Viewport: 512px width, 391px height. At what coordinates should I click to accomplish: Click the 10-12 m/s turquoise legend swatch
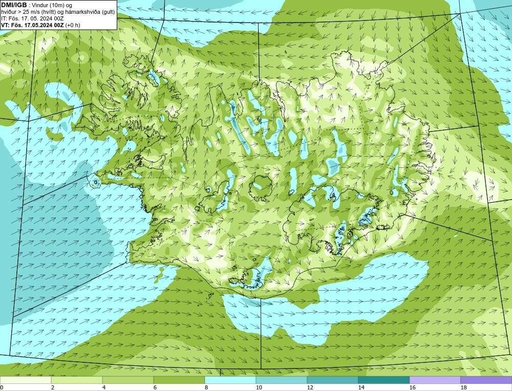[x=282, y=380]
